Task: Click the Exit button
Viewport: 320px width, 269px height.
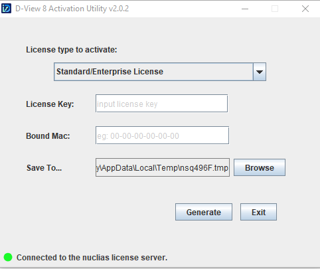Action: (258, 212)
